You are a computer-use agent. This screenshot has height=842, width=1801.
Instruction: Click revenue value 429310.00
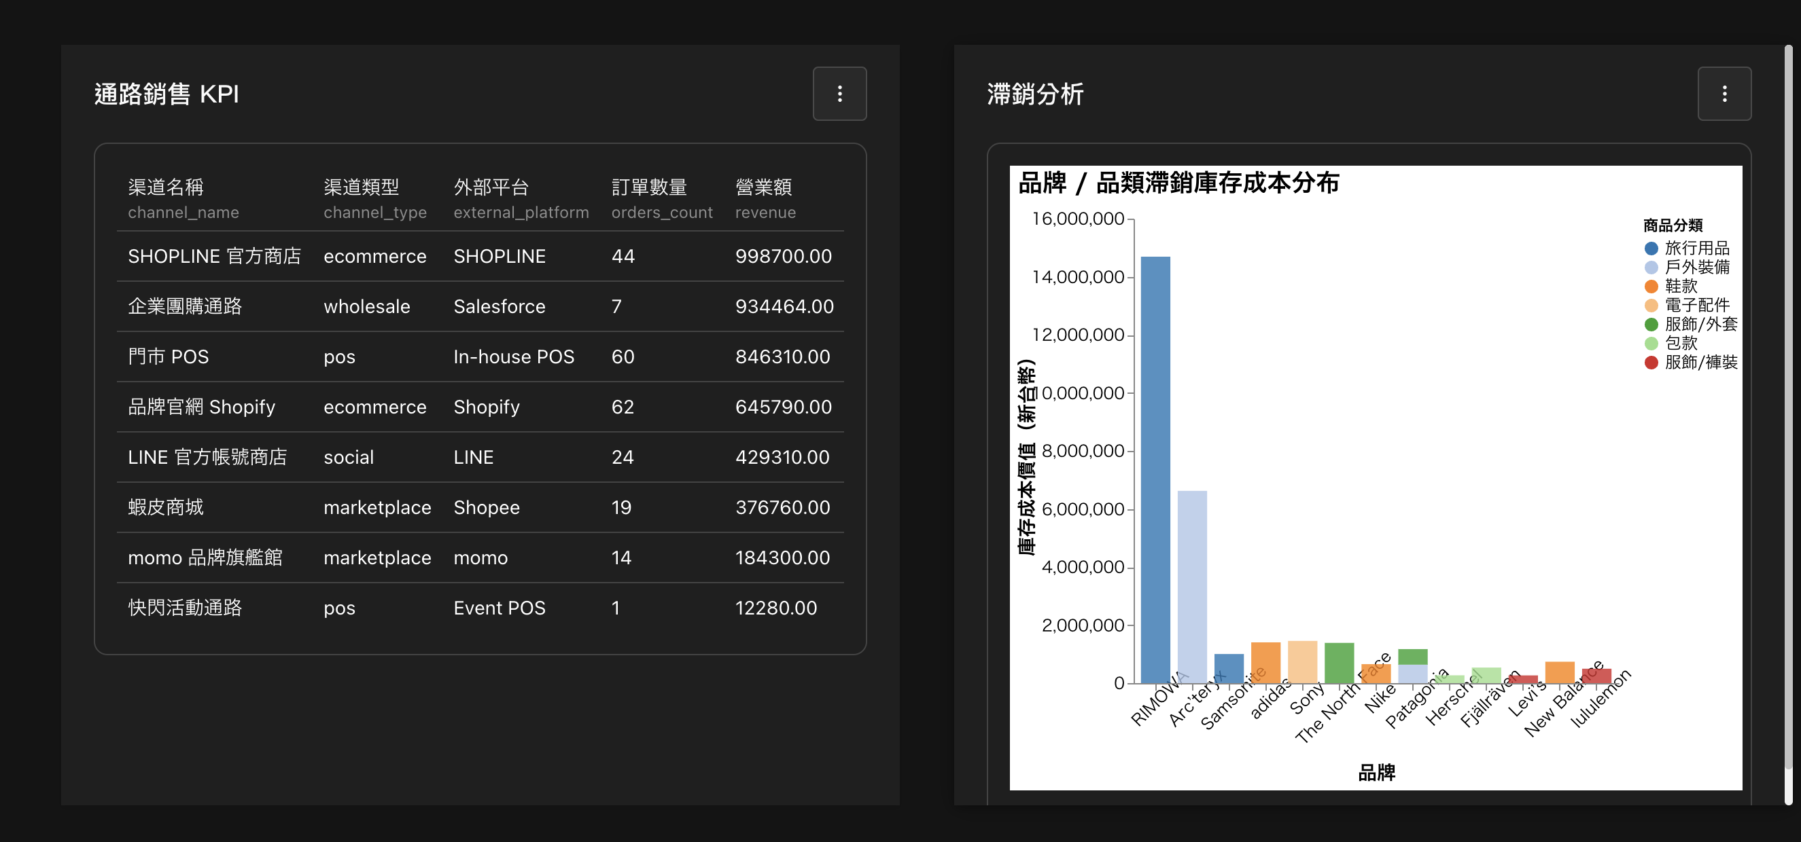[x=782, y=457]
